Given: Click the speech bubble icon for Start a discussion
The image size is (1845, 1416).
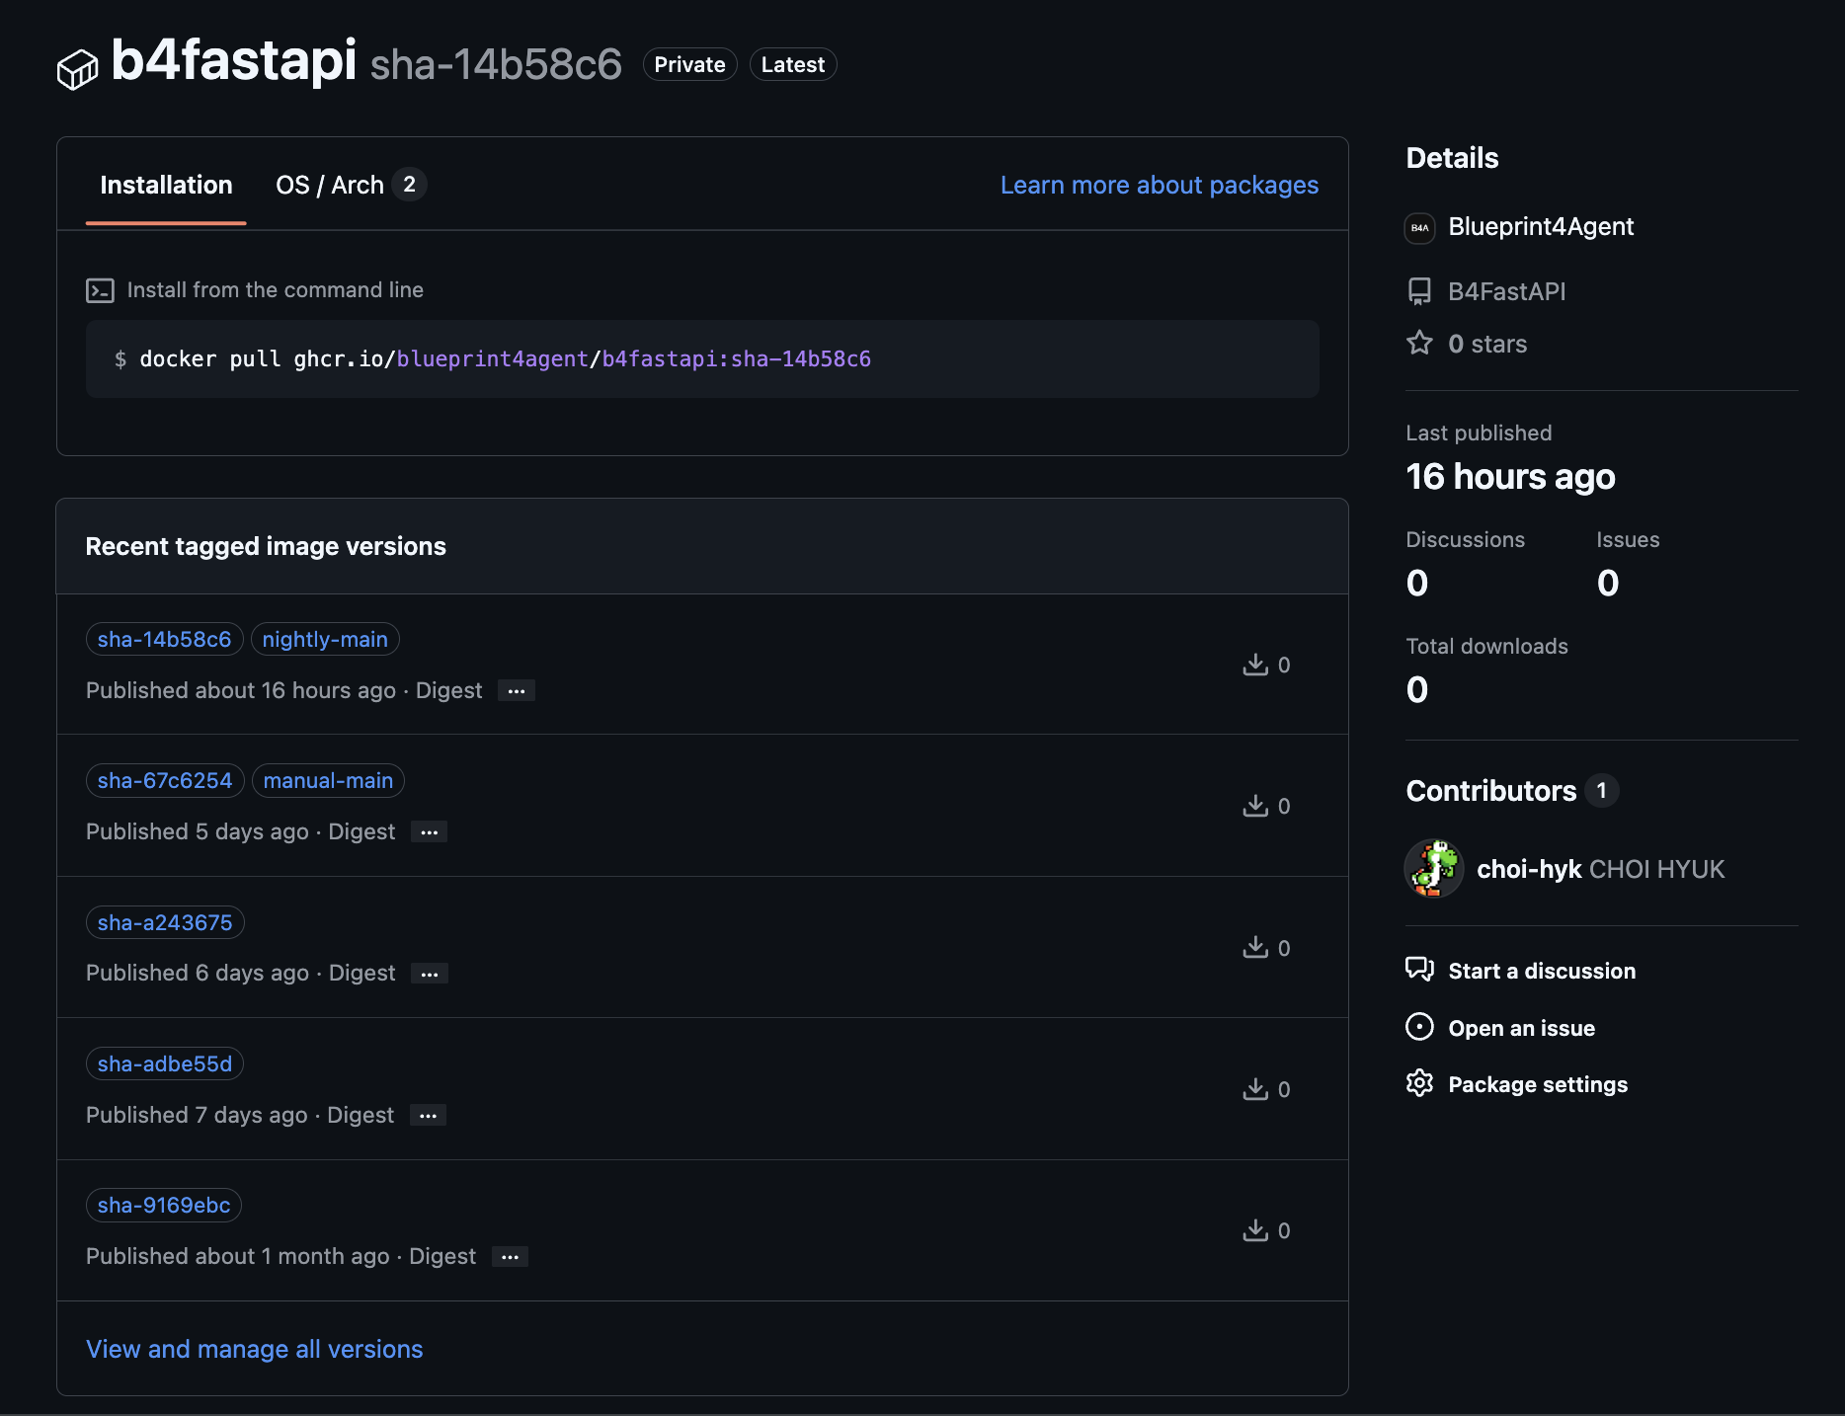Looking at the screenshot, I should pyautogui.click(x=1419, y=970).
